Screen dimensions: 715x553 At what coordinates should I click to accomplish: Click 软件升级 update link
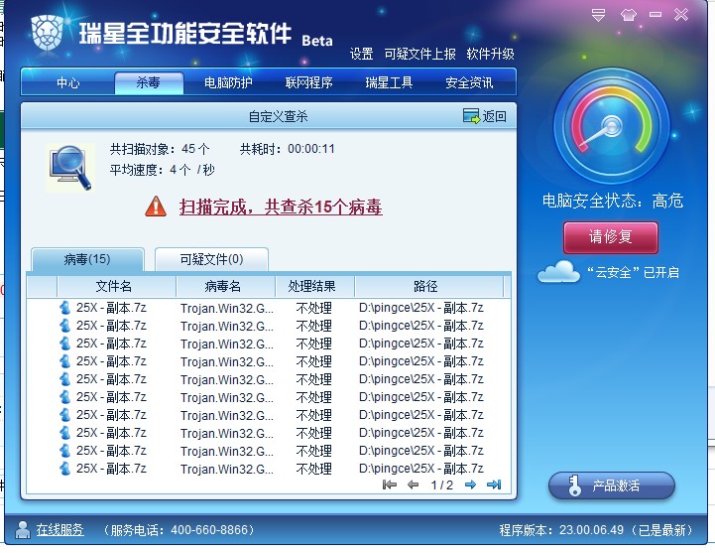click(490, 54)
